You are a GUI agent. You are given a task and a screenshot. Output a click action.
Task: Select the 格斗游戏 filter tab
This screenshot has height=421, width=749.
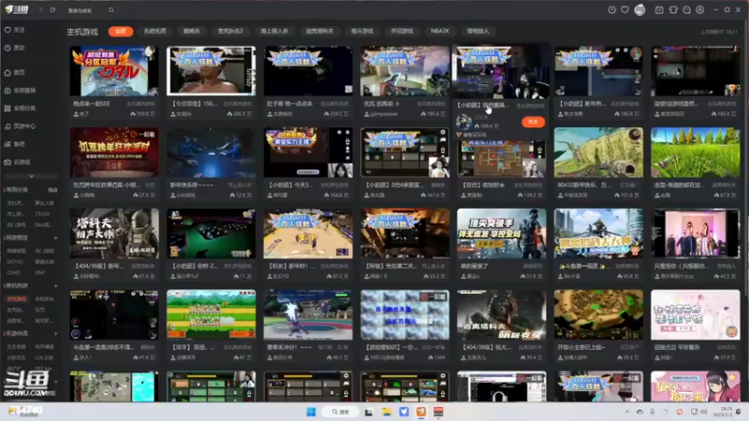pyautogui.click(x=362, y=31)
